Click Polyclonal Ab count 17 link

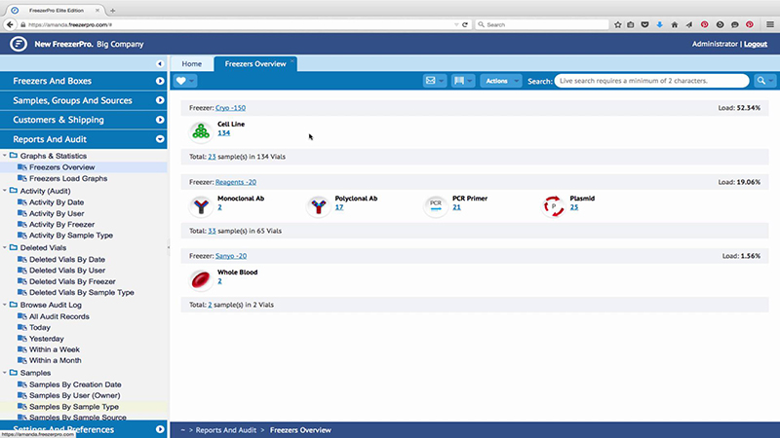339,207
